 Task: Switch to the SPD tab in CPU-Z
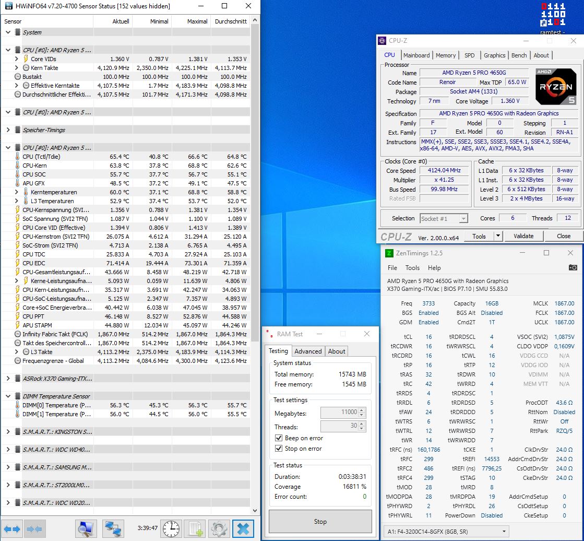coord(470,55)
